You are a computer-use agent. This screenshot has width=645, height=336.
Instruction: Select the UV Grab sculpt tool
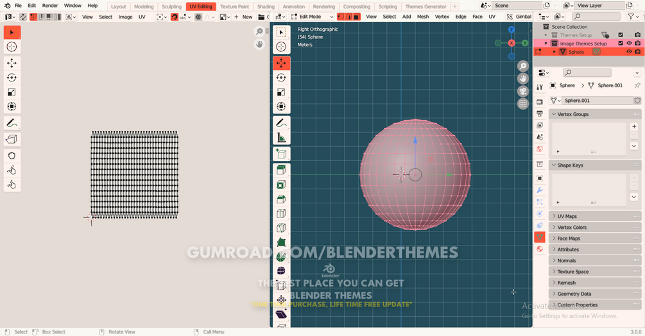(12, 156)
